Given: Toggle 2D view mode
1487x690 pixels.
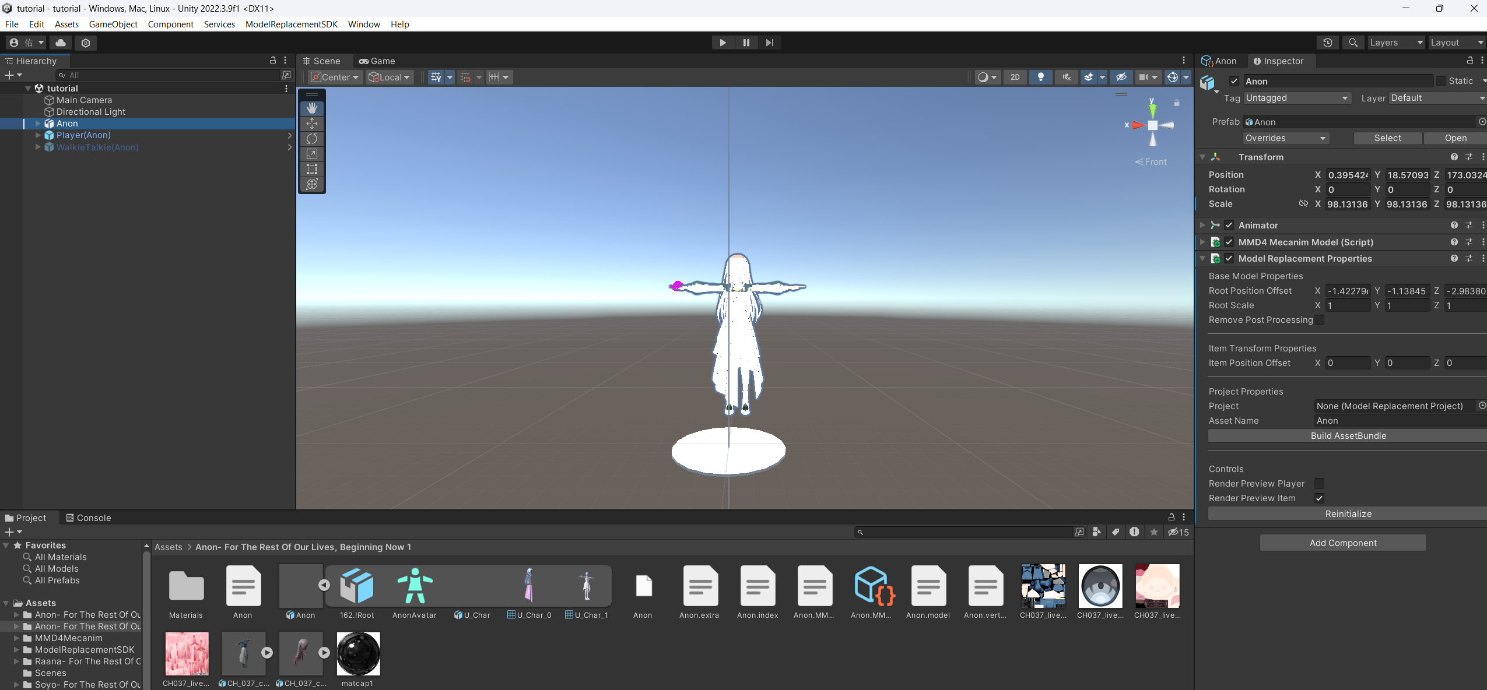Looking at the screenshot, I should coord(1015,77).
